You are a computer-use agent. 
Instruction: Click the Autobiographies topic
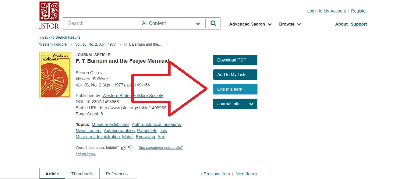[x=119, y=131]
